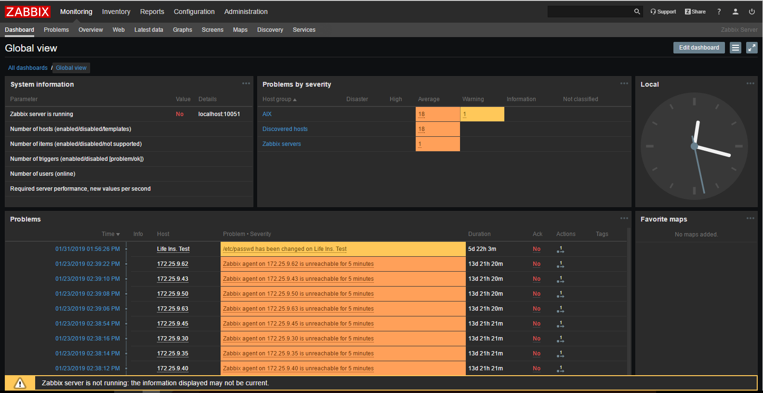Click the search magnifier icon
Viewport: 763px width, 393px height.
(637, 12)
